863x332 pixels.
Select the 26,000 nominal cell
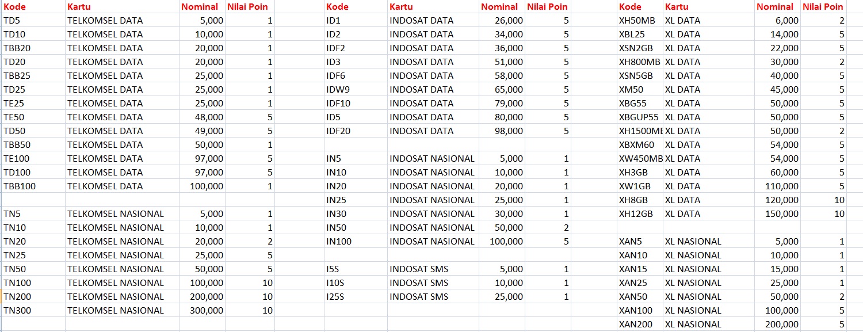pyautogui.click(x=502, y=20)
